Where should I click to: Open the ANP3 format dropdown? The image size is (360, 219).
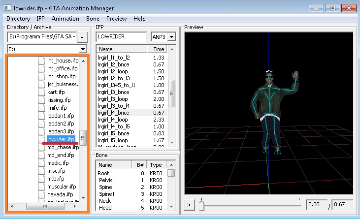171,37
